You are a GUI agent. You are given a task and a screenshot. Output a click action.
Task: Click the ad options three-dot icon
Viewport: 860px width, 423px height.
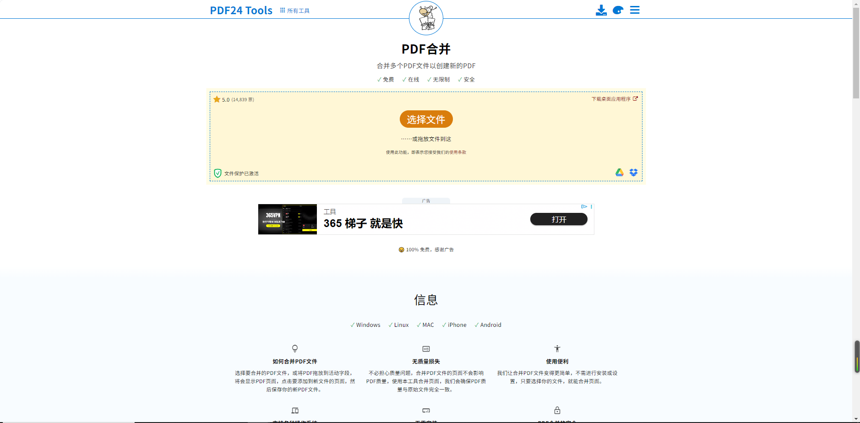pos(591,207)
